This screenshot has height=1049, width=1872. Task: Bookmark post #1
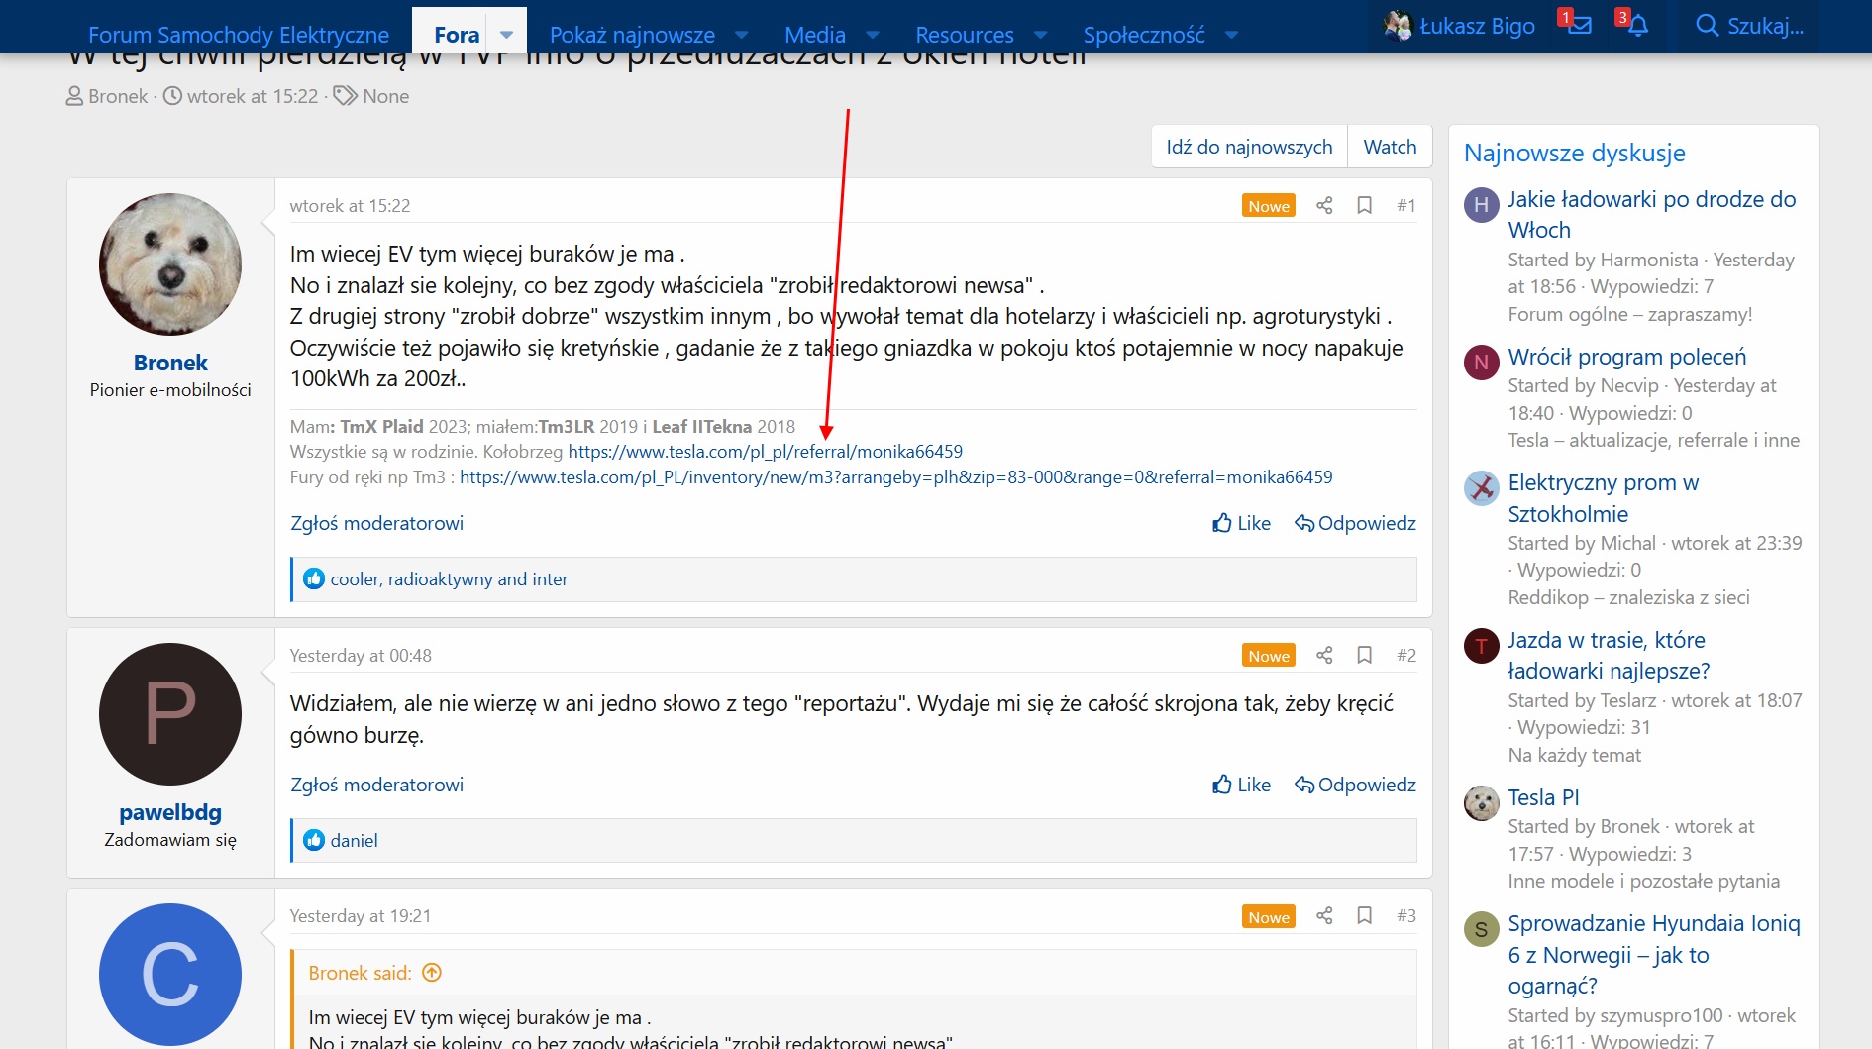point(1364,205)
